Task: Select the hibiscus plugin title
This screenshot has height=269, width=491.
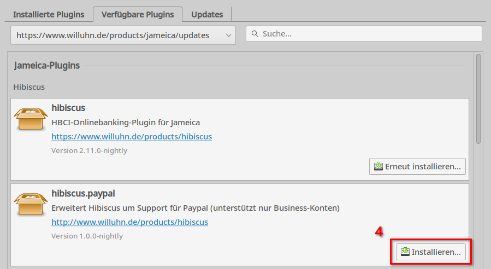Action: point(68,108)
